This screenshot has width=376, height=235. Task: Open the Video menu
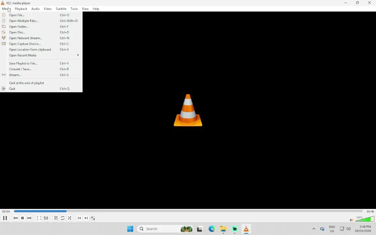[48, 9]
